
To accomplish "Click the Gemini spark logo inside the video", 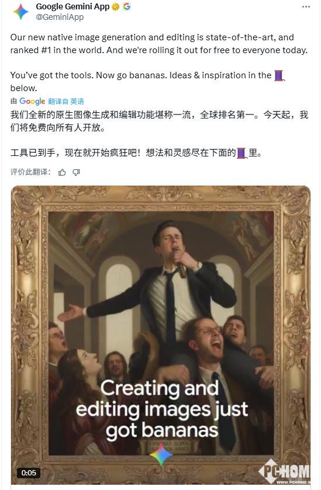I will coord(161,454).
